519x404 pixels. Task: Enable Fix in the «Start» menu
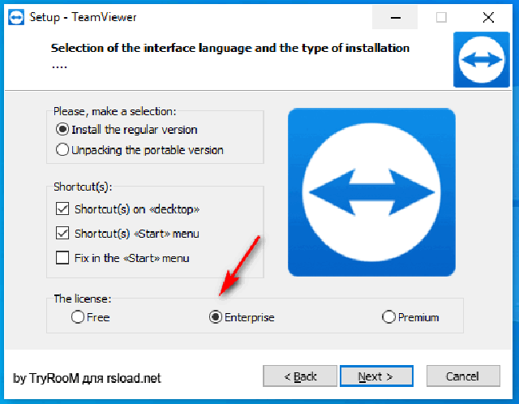(x=62, y=258)
